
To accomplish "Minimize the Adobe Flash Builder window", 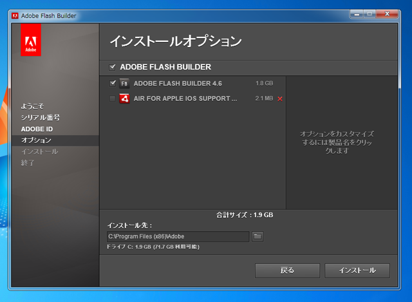I will point(357,14).
